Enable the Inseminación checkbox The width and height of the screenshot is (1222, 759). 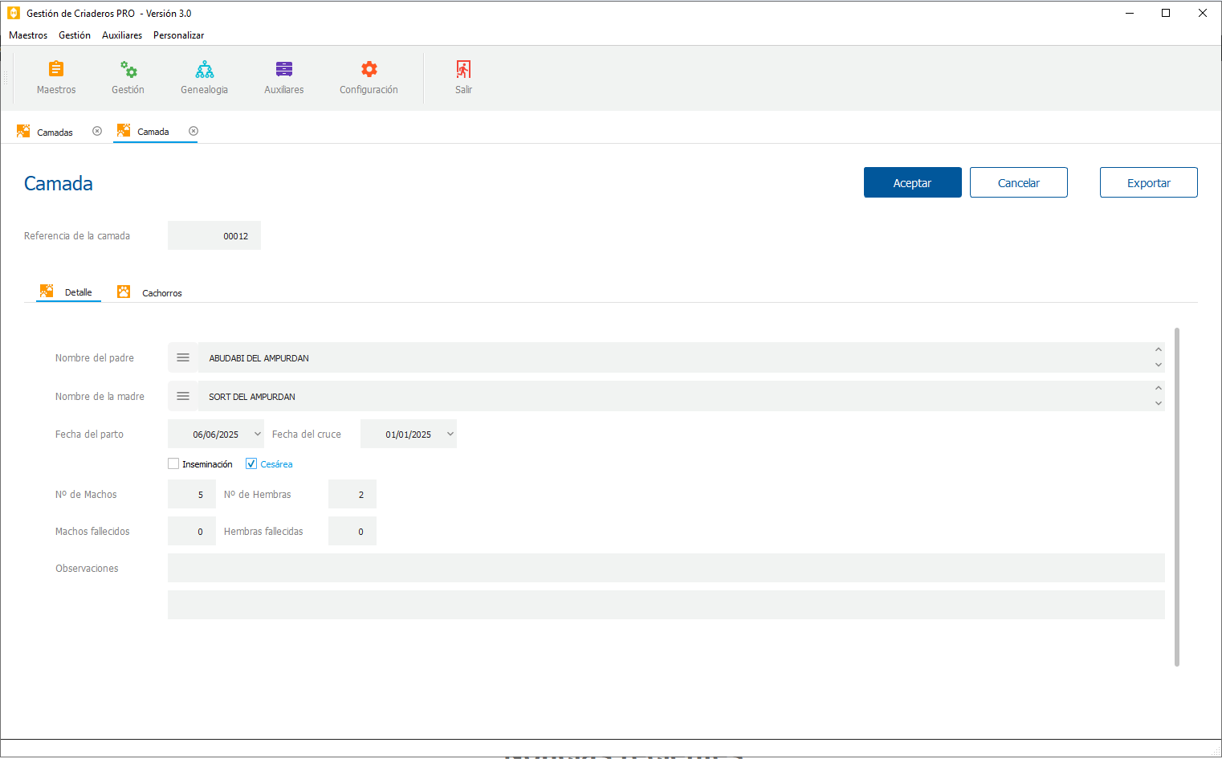(x=173, y=464)
